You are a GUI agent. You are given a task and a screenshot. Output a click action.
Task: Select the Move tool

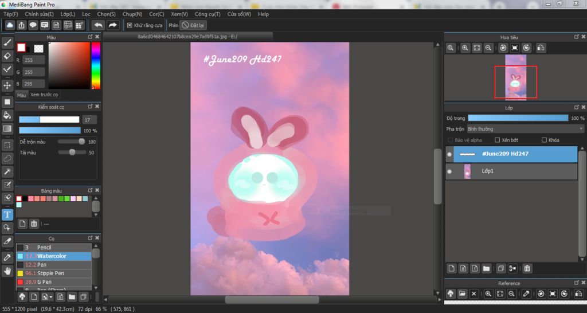(x=7, y=86)
